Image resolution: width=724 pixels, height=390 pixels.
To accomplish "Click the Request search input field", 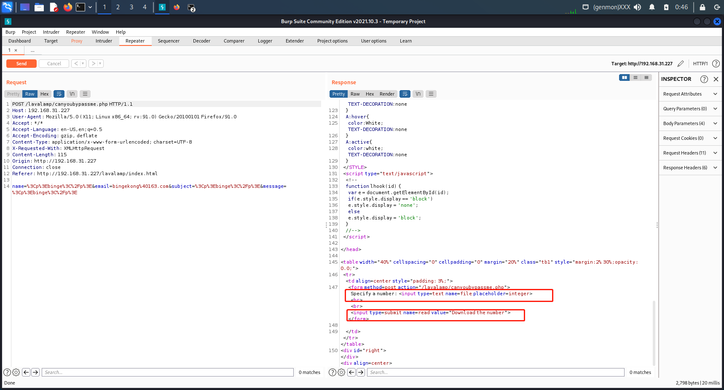I will [168, 372].
